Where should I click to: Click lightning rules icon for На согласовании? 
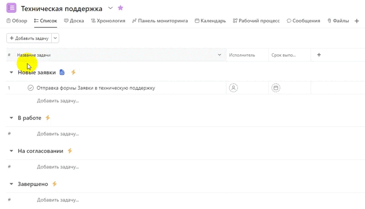pos(70,151)
